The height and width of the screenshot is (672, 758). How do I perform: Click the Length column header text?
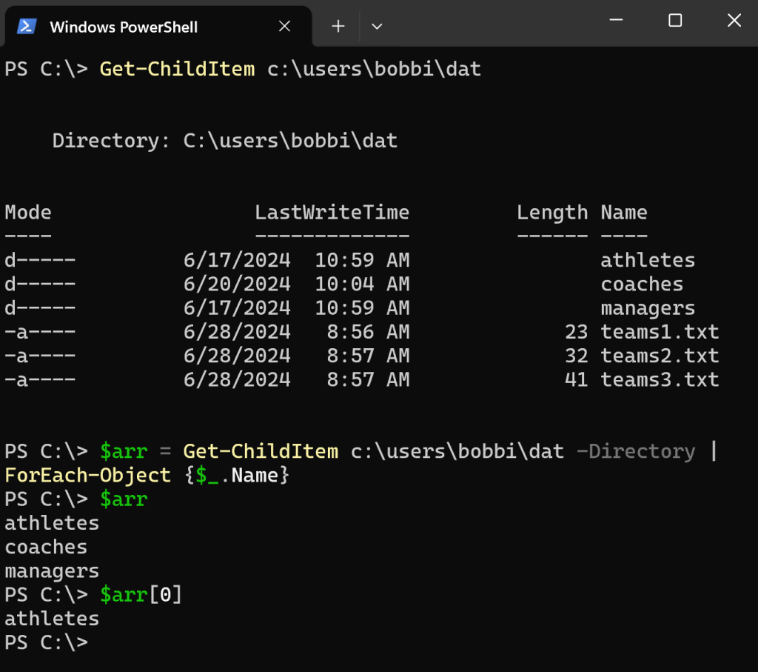pos(551,212)
